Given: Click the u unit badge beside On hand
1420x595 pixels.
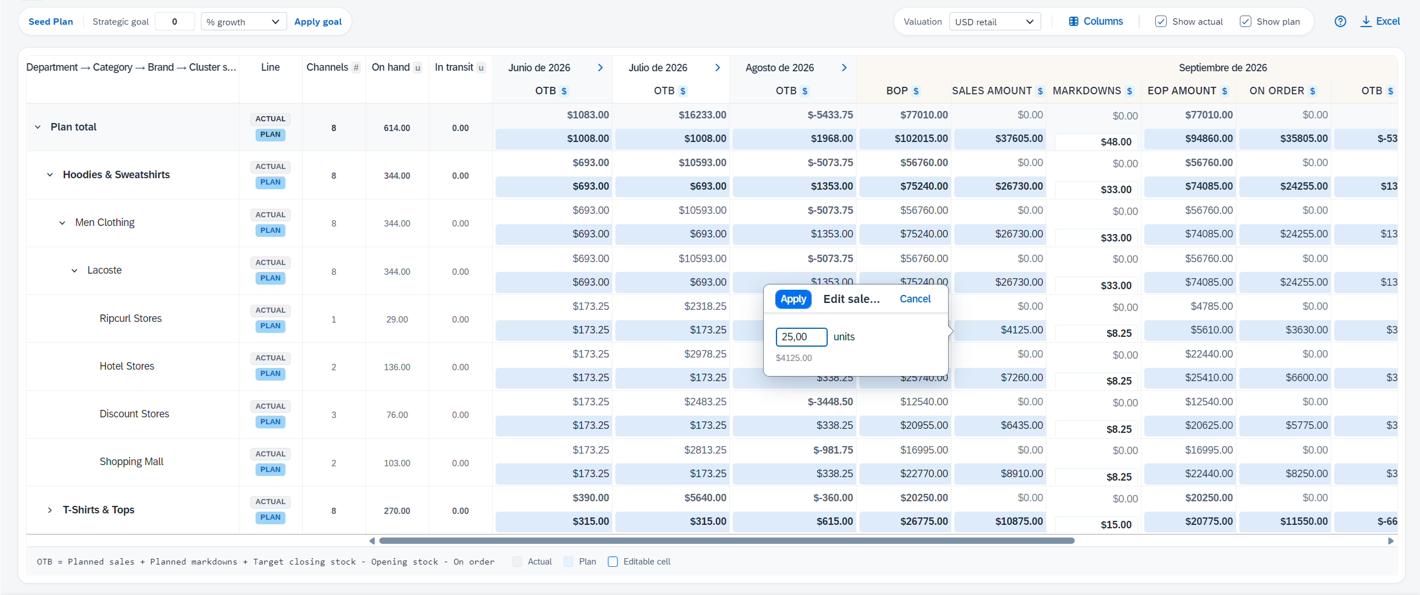Looking at the screenshot, I should pyautogui.click(x=417, y=68).
